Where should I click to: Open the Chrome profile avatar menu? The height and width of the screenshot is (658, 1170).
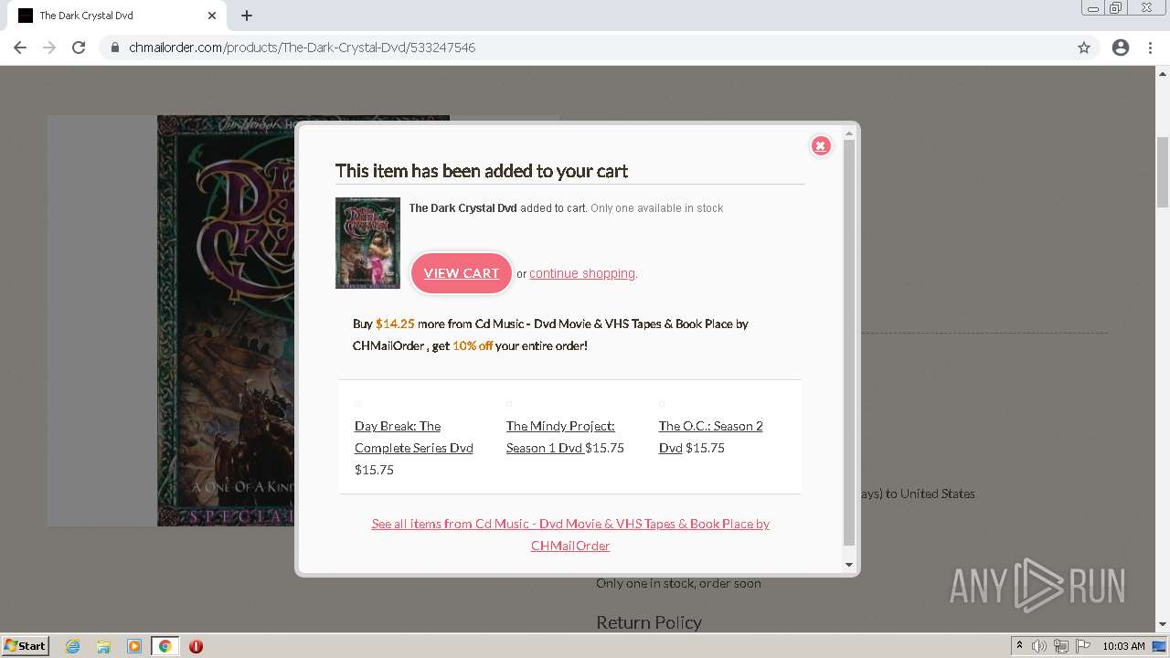coord(1121,48)
